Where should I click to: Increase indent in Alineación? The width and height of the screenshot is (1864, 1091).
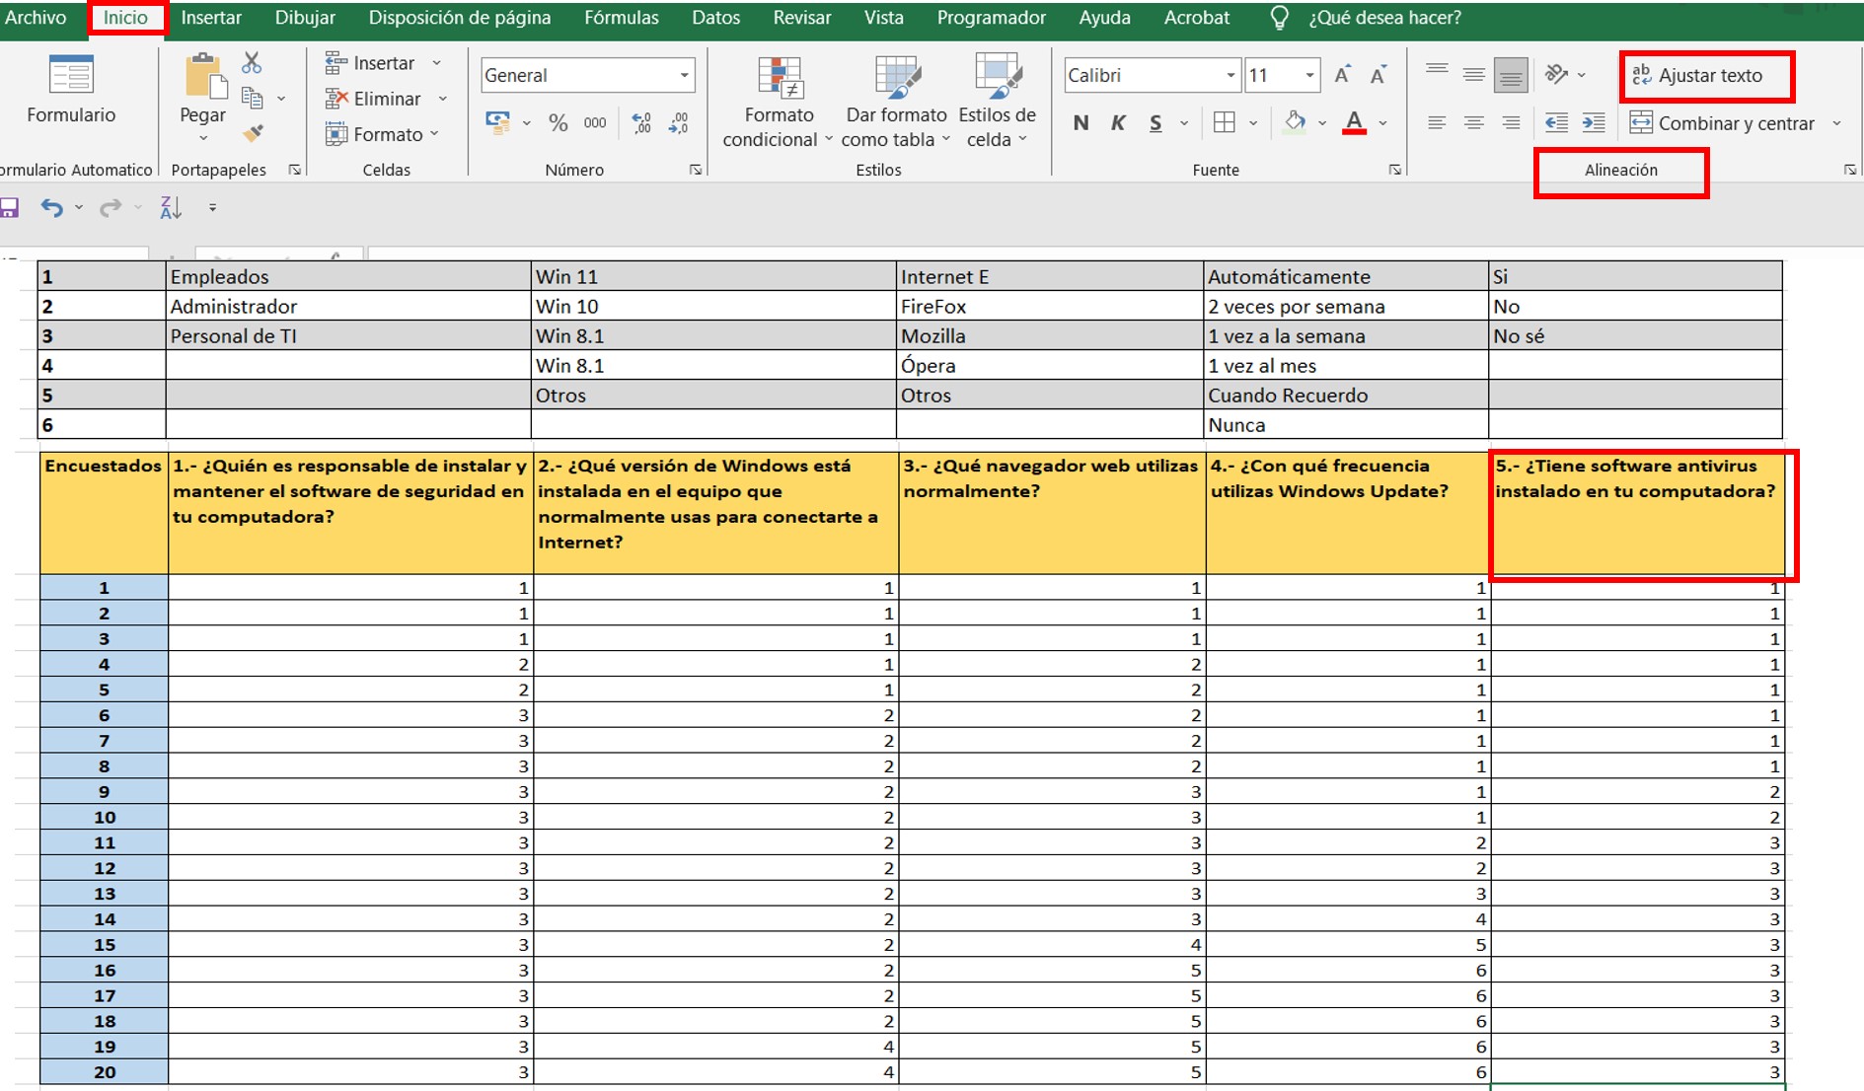click(1593, 122)
